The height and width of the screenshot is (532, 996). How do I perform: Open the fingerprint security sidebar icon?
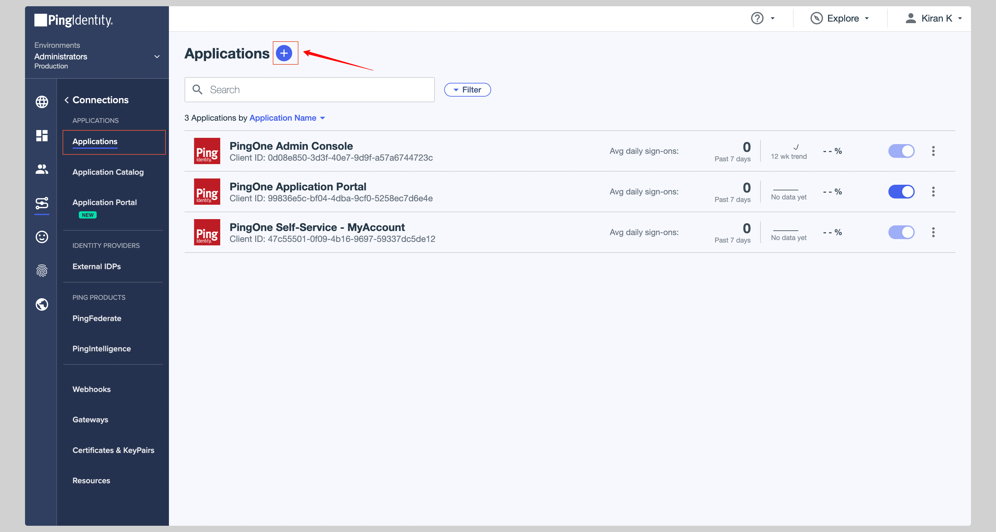coord(42,270)
